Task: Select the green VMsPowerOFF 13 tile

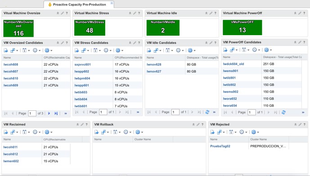Action: [x=243, y=27]
